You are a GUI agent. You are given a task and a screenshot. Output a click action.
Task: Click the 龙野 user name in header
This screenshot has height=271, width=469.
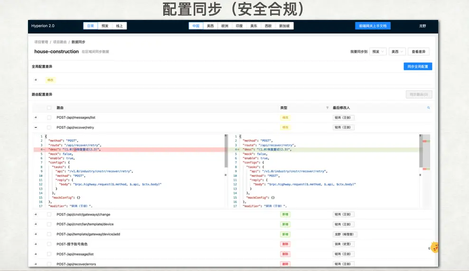point(422,26)
